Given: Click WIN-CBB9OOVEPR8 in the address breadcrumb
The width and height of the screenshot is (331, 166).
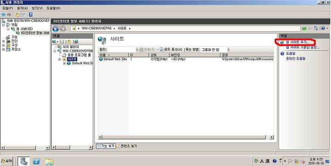Looking at the screenshot, I should (97, 29).
